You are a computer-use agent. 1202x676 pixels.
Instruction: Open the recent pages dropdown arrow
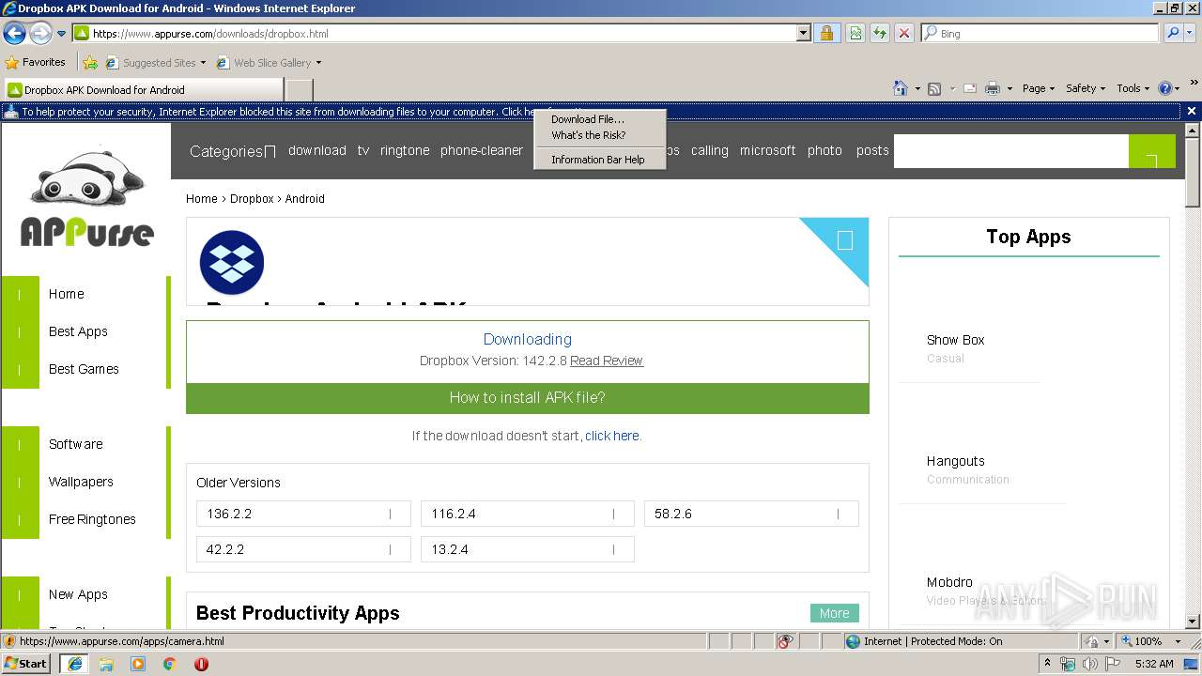[62, 33]
